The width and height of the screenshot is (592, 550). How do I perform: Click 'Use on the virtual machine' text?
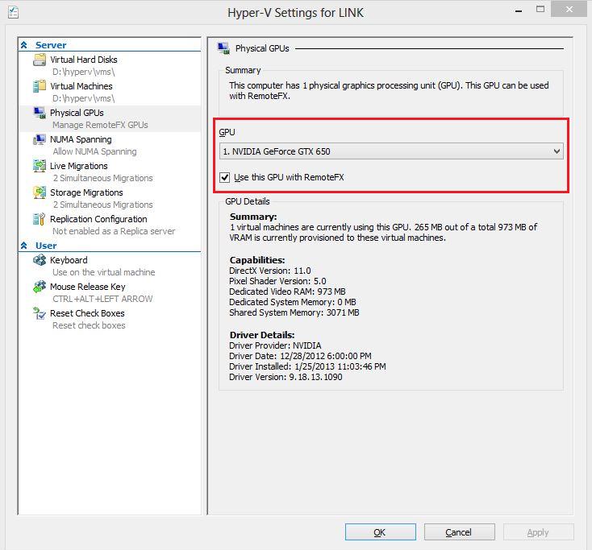tap(103, 272)
